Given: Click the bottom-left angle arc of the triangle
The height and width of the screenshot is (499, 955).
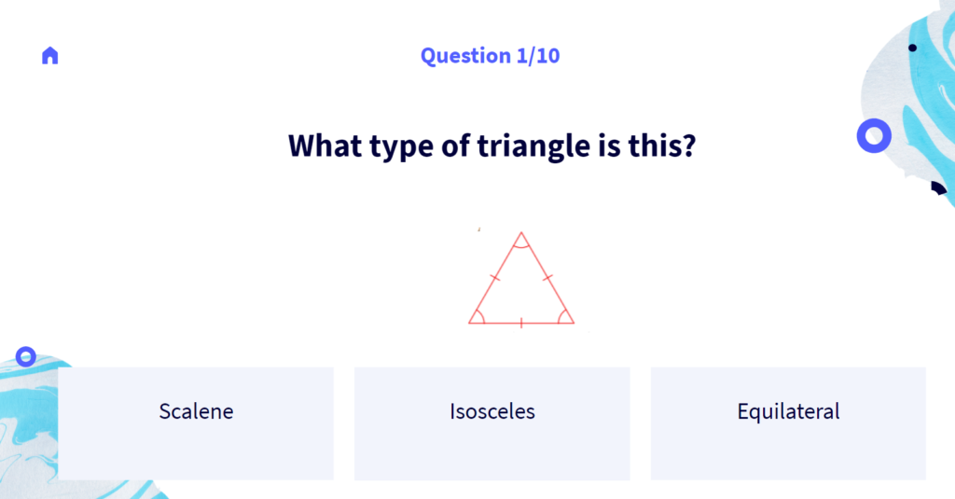Looking at the screenshot, I should 479,317.
